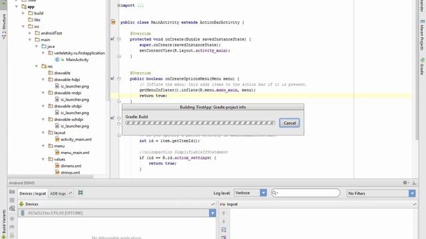Collapse the src folder
This screenshot has width=426, height=239.
[x=23, y=27]
